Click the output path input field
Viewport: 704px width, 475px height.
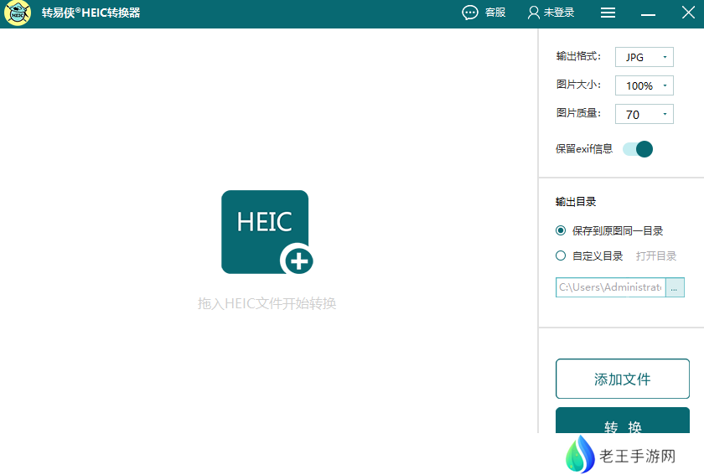point(610,287)
